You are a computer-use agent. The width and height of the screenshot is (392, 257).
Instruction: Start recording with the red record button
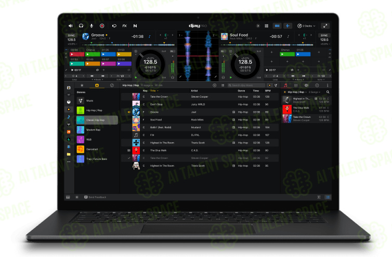coord(102,26)
